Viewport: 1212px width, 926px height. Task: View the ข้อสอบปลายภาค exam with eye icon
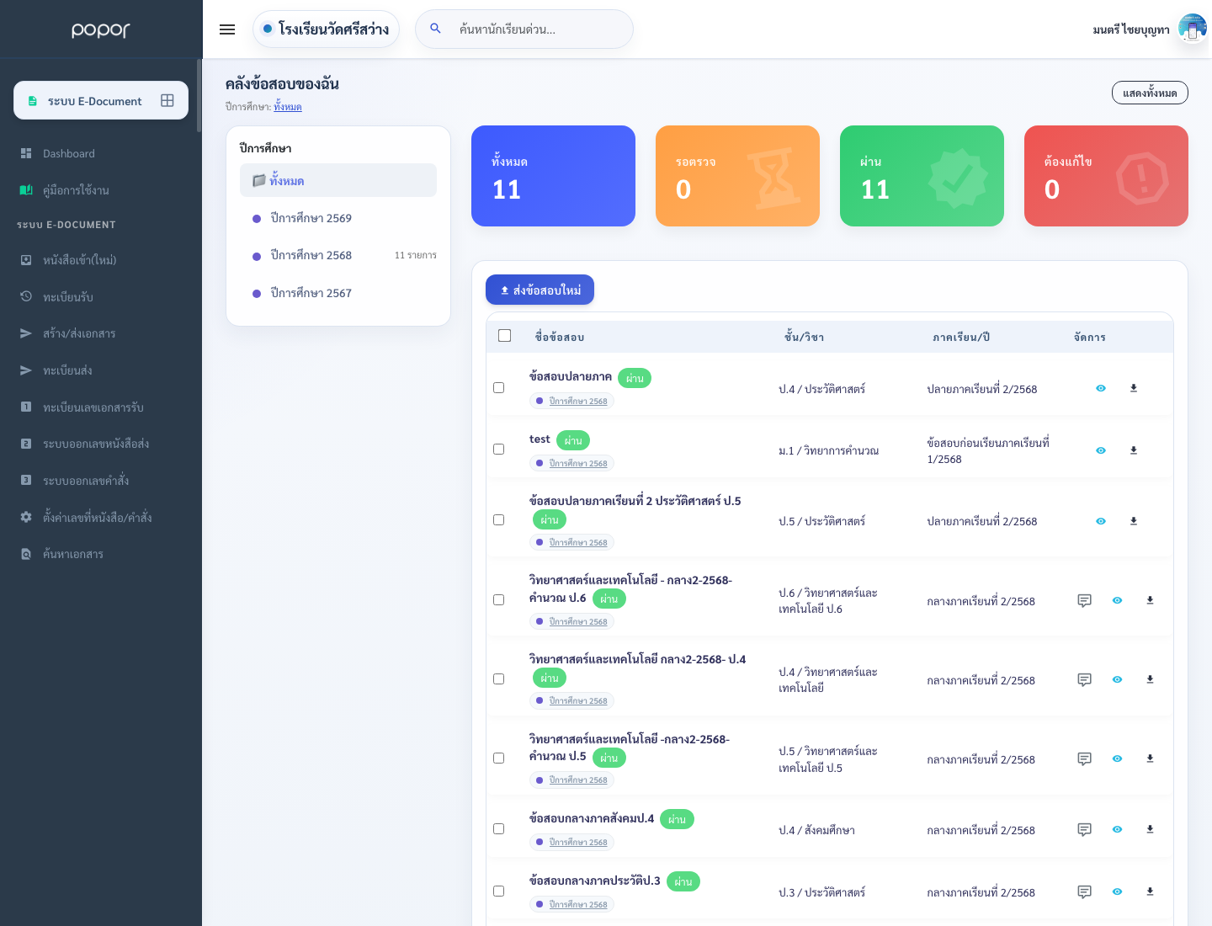tap(1101, 388)
